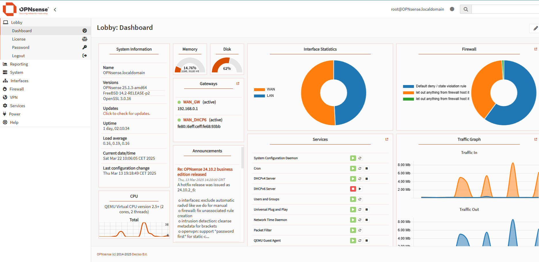This screenshot has width=539, height=262.
Task: Click the Disk usage gauge showing 62%
Action: pyautogui.click(x=227, y=65)
